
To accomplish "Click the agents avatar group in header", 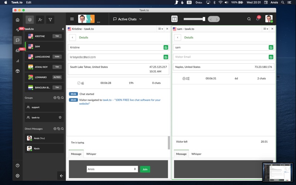I will [x=86, y=19].
